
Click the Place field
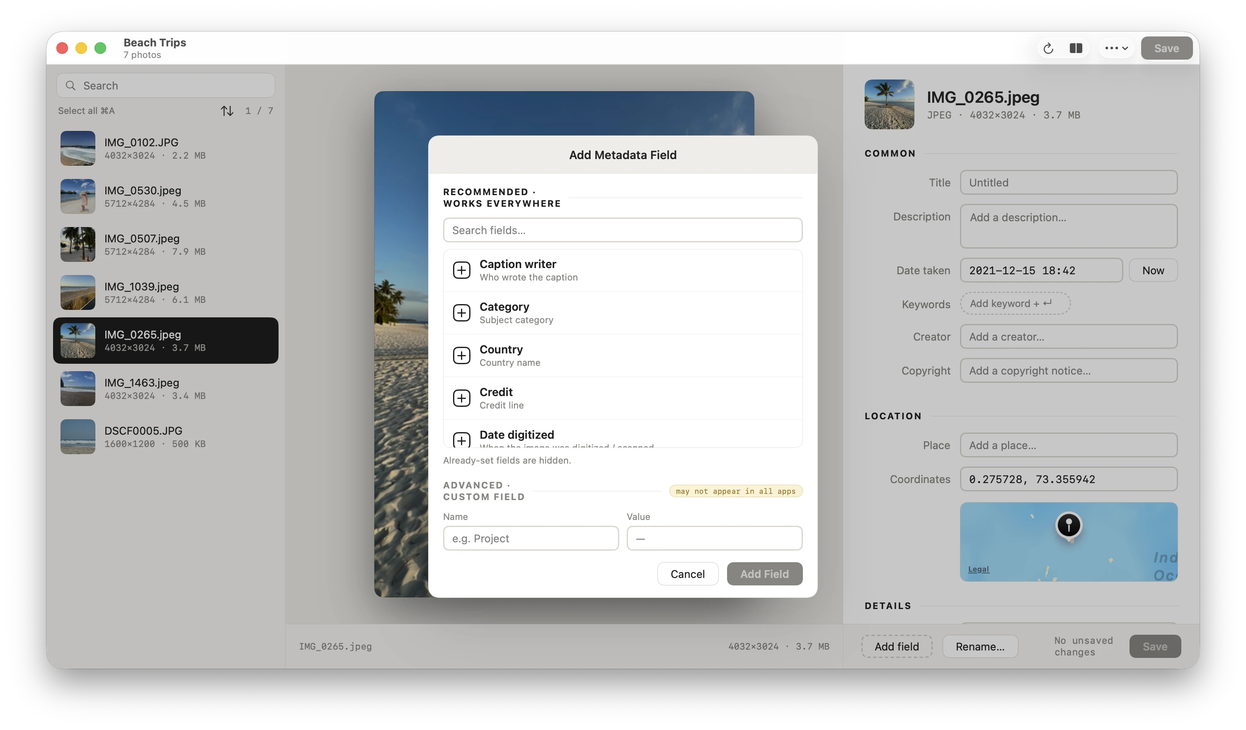pos(1069,445)
